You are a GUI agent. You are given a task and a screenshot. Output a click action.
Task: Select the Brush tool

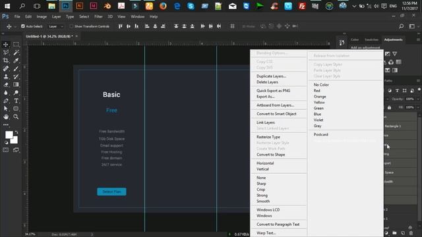[x=16, y=68]
